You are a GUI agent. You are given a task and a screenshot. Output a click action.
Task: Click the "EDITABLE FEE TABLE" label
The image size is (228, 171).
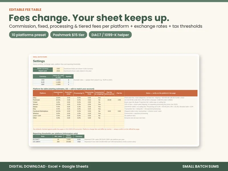[25, 10]
